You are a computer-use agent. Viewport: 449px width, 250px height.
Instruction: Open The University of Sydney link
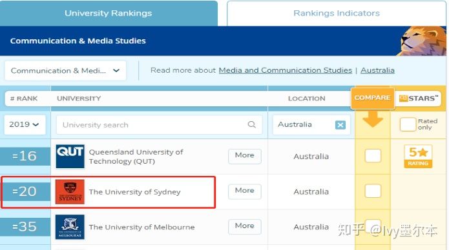pos(134,192)
